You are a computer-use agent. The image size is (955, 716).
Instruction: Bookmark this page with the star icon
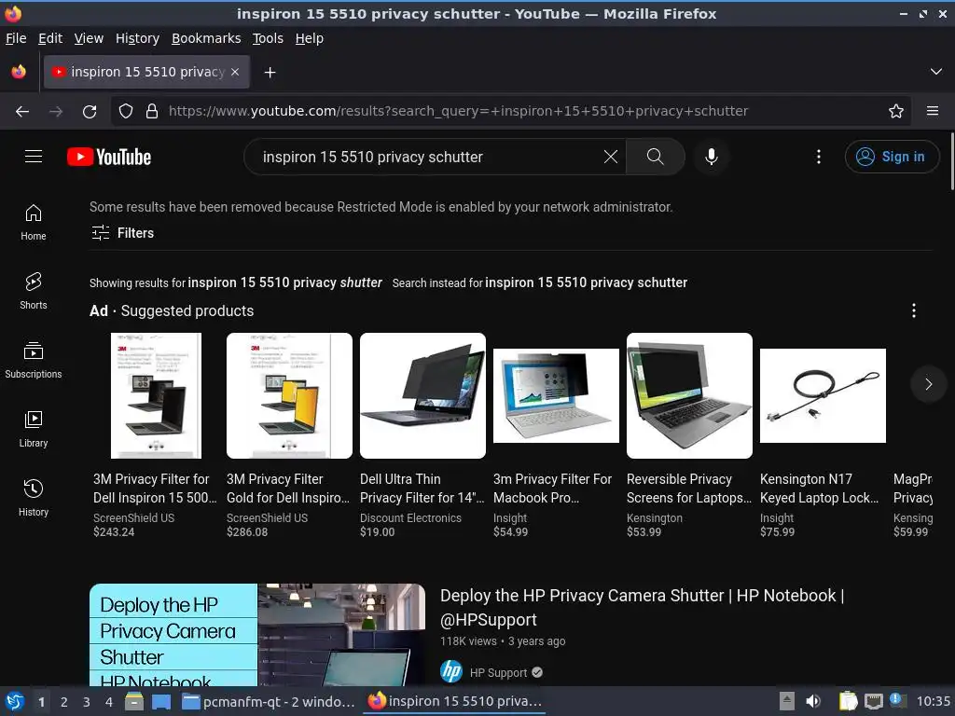coord(896,112)
